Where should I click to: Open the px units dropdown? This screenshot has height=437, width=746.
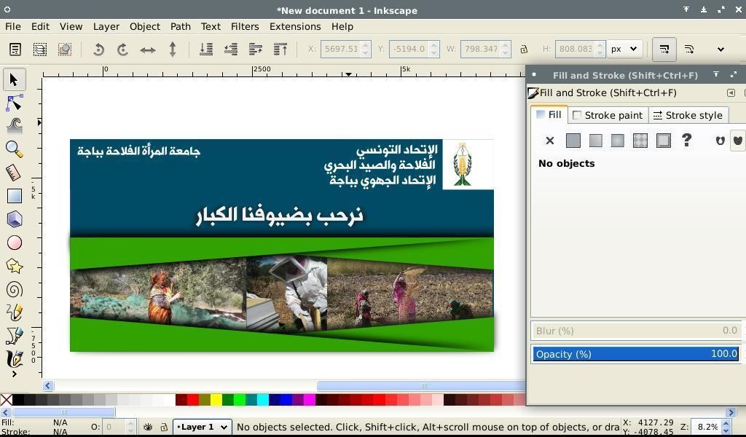coord(624,50)
